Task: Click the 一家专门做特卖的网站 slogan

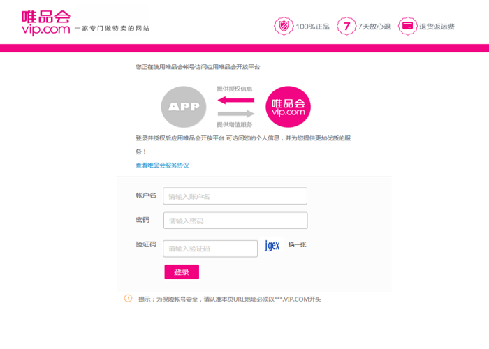Action: [112, 29]
